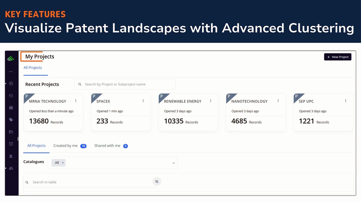The width and height of the screenshot is (361, 203).
Task: Click the table filter settings icon
Action: pos(157,182)
